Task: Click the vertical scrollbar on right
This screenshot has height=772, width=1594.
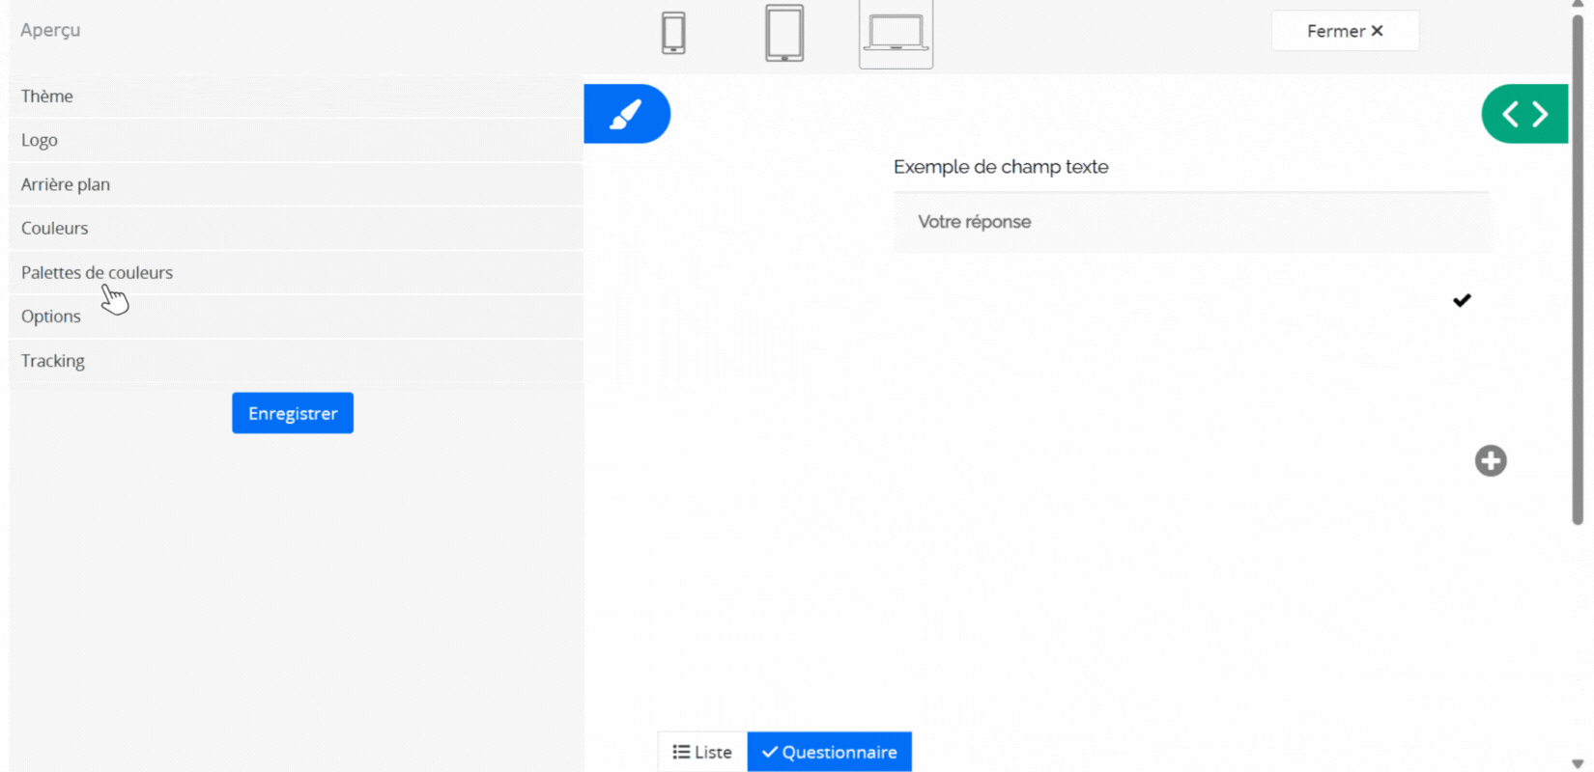Action: [x=1577, y=270]
